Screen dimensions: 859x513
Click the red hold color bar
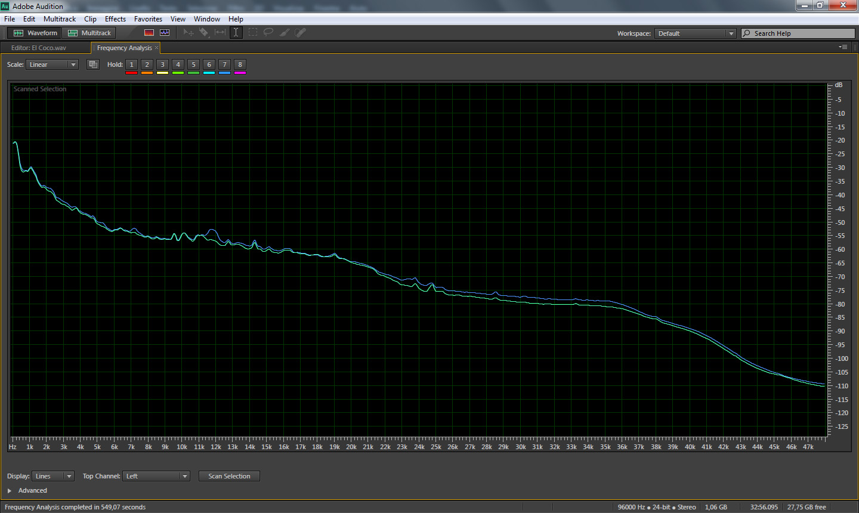coord(132,73)
